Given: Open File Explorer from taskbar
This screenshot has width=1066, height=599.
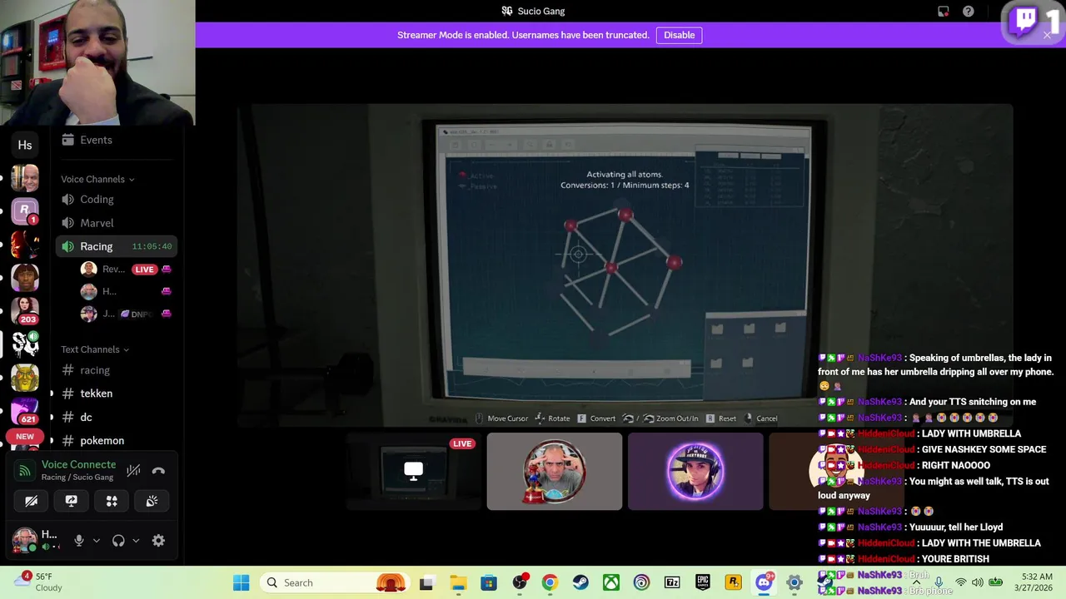Looking at the screenshot, I should pyautogui.click(x=458, y=582).
